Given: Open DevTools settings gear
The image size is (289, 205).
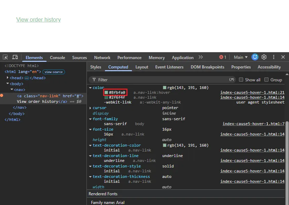Looking at the screenshot, I should pyautogui.click(x=264, y=57).
